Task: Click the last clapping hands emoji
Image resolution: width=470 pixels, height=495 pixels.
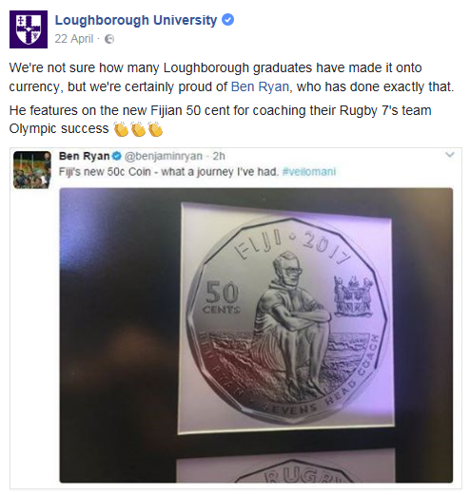Action: 155,128
